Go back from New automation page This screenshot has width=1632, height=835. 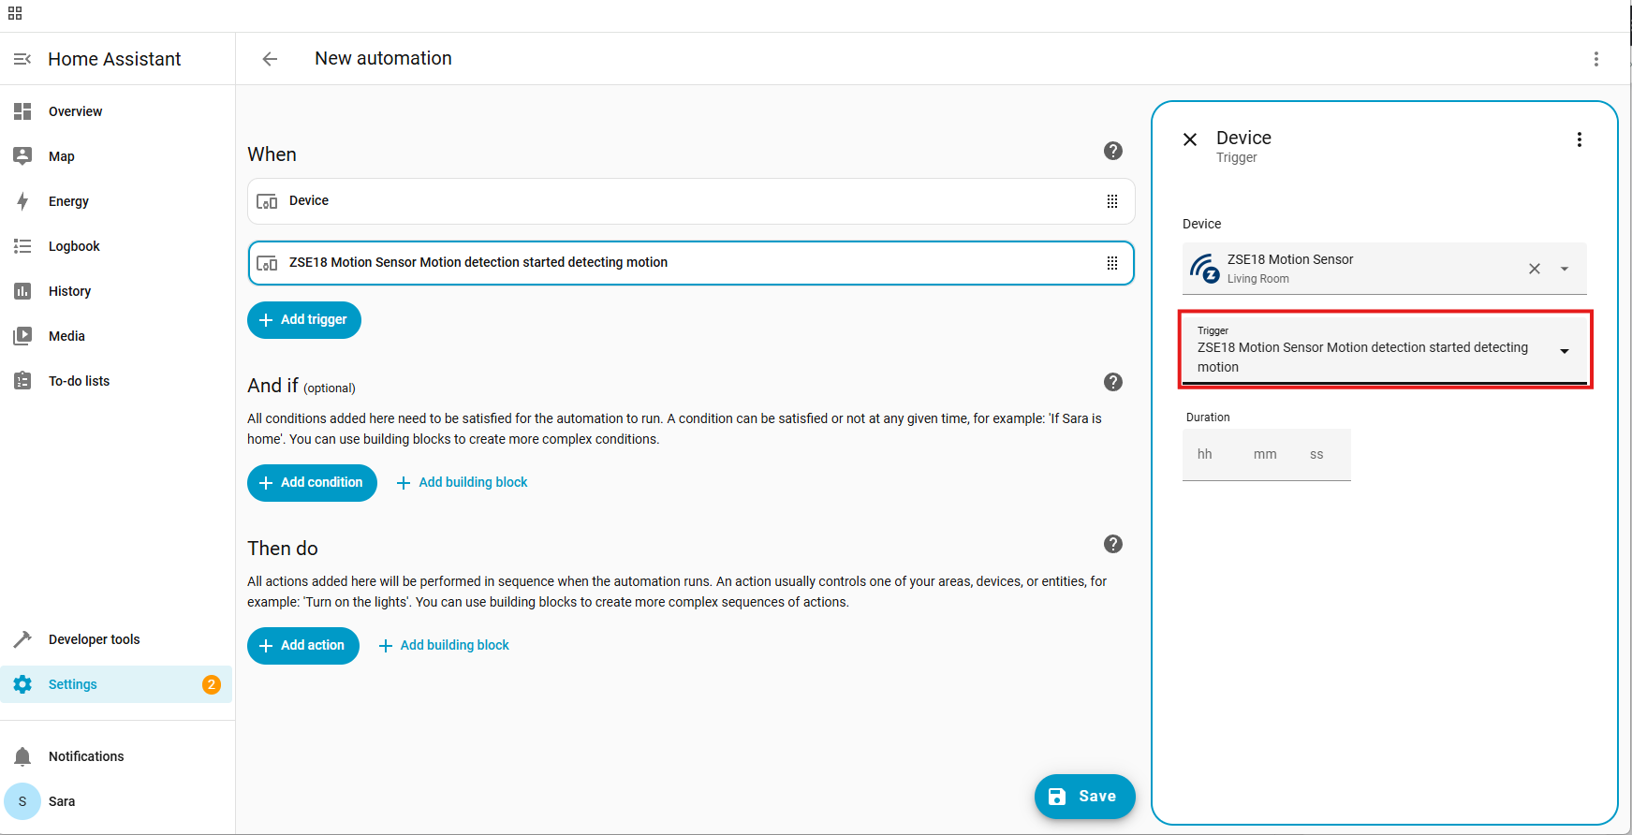(270, 59)
